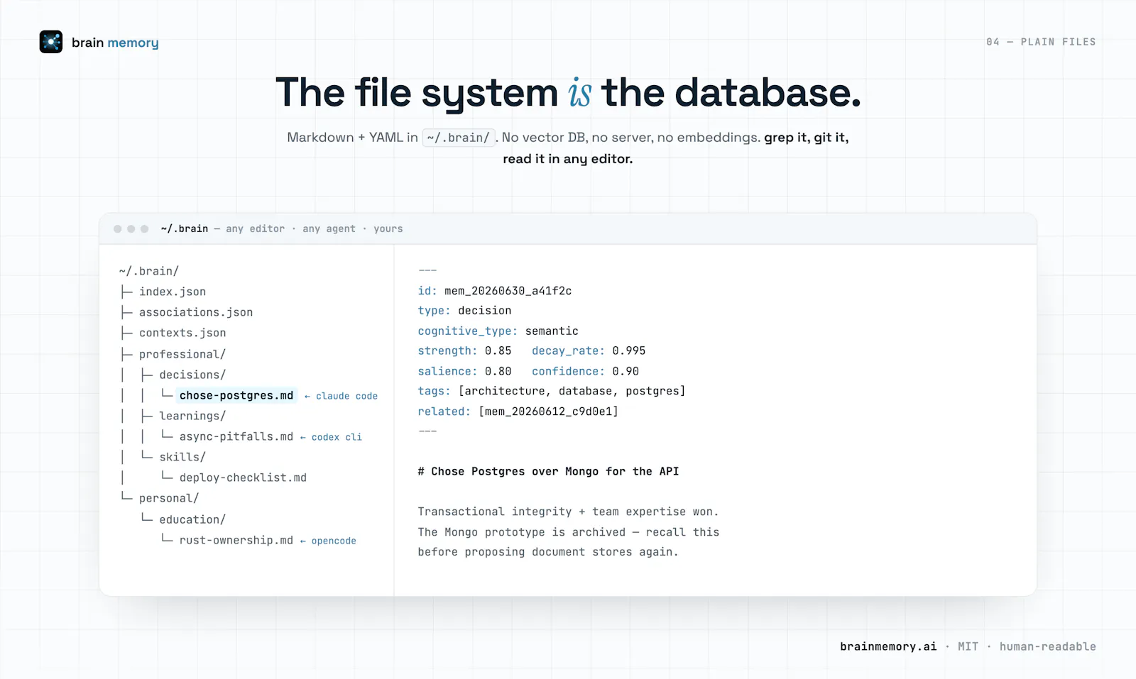This screenshot has height=679, width=1136.
Task: Open rust-ownership.md file
Action: pyautogui.click(x=236, y=540)
